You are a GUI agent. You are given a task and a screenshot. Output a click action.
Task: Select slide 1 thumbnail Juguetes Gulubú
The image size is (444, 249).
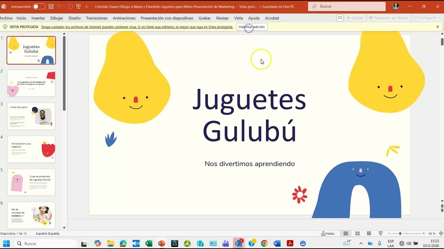pyautogui.click(x=31, y=50)
